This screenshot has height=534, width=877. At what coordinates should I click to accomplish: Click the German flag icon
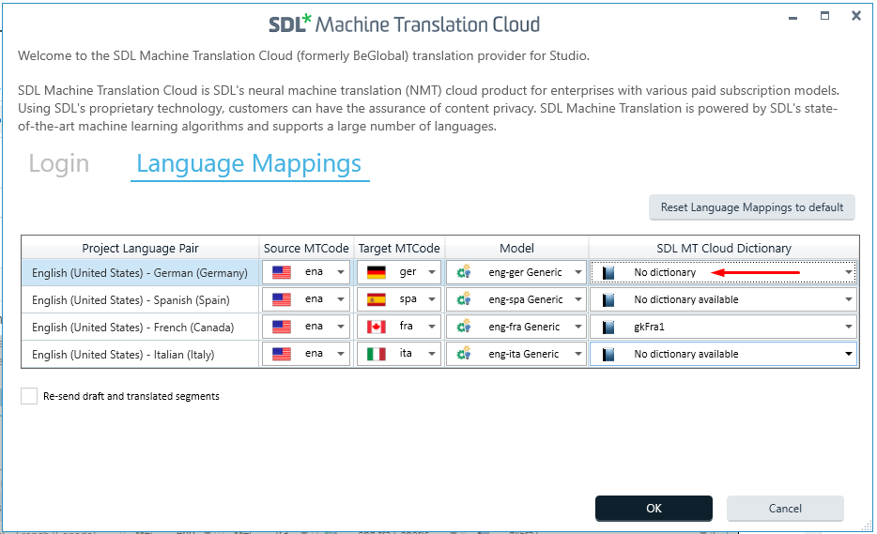pyautogui.click(x=377, y=272)
